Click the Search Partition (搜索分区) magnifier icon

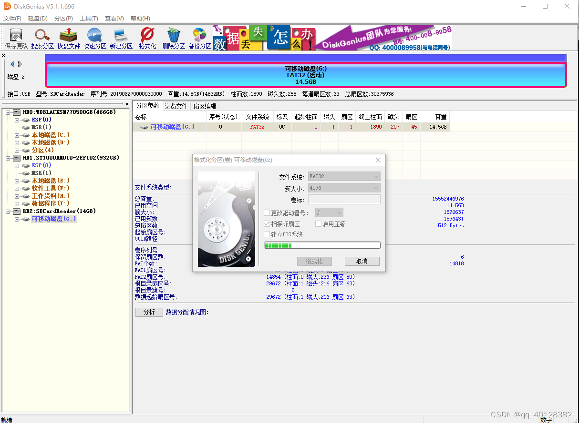(42, 38)
